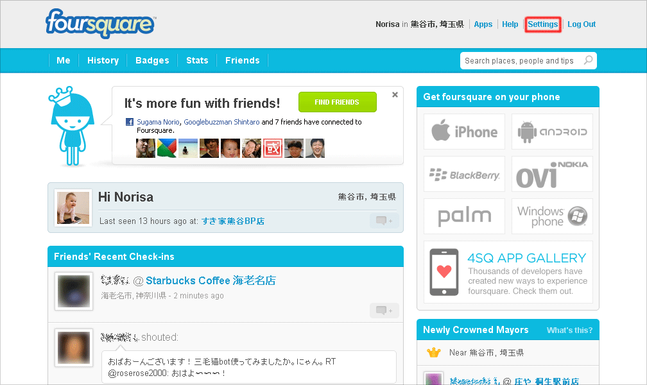Open Starbucks Coffee 海老名店 venue link
Screen dimensions: 647x385
coord(211,280)
